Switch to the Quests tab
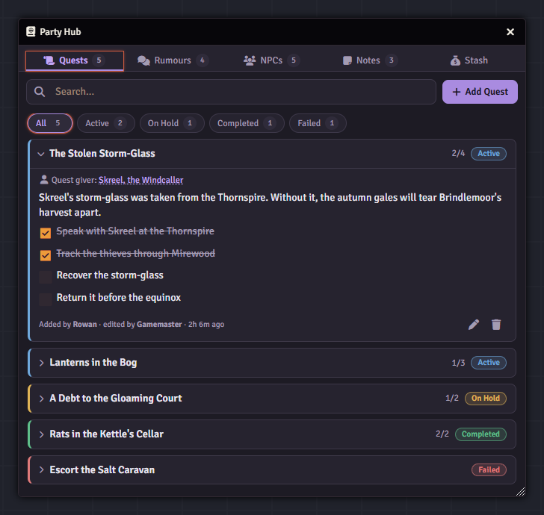The height and width of the screenshot is (515, 544). pos(75,60)
